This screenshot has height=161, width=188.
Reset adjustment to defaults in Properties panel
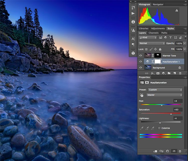pyautogui.click(x=167, y=151)
